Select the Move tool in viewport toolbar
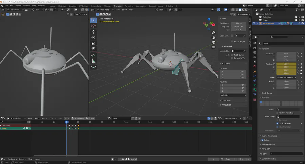 [93, 31]
